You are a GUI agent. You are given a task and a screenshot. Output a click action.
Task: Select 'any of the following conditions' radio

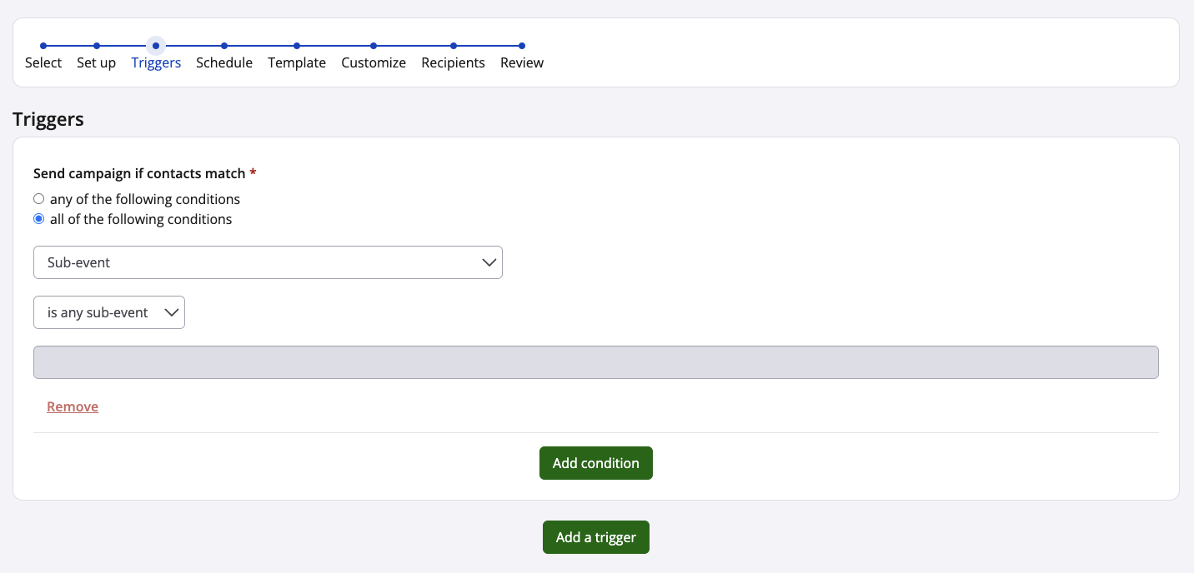point(39,199)
